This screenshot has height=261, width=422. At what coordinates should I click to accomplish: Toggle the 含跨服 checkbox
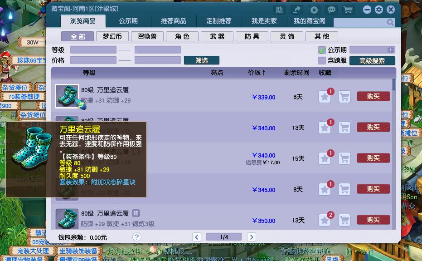coord(322,60)
